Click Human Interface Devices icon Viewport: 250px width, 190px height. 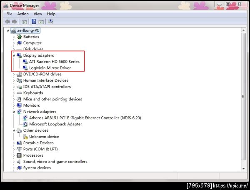click(x=19, y=80)
